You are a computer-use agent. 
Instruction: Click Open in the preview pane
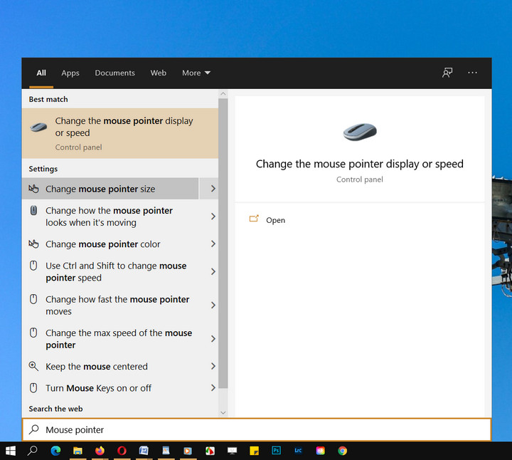click(x=275, y=220)
